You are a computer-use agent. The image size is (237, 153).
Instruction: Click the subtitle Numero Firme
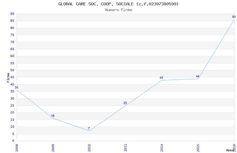[x=119, y=10]
